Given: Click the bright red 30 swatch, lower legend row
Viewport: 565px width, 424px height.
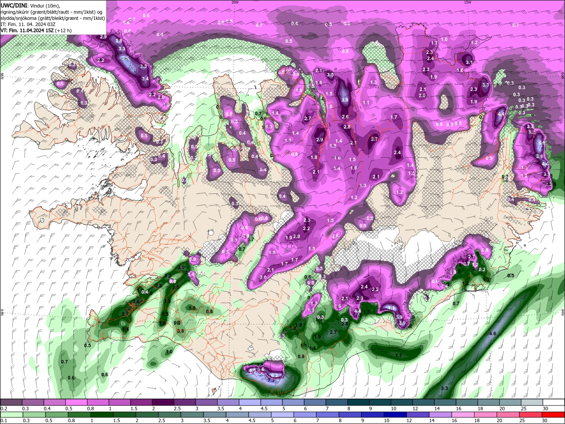Looking at the screenshot, I should pyautogui.click(x=554, y=415).
